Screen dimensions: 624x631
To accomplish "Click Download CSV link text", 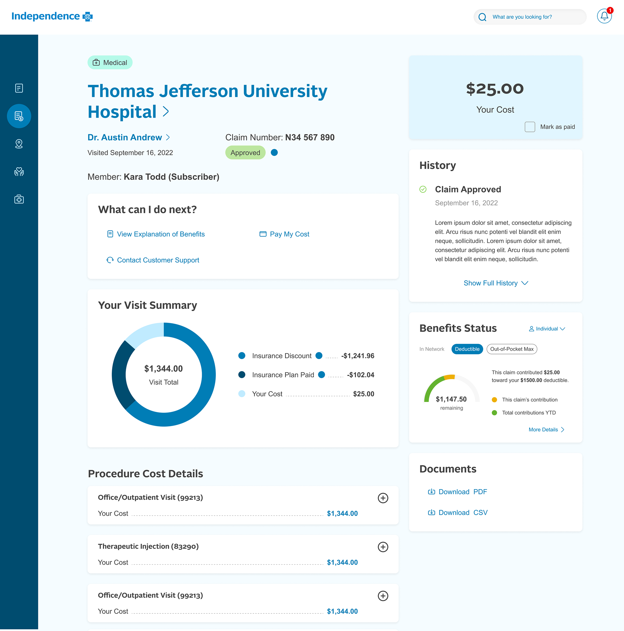I will point(463,512).
